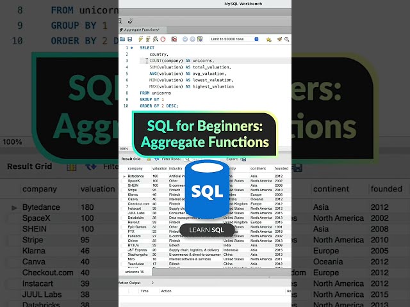The image size is (410, 307).
Task: Open the 'Limit to 50000 rows' dropdown
Action: pyautogui.click(x=234, y=39)
